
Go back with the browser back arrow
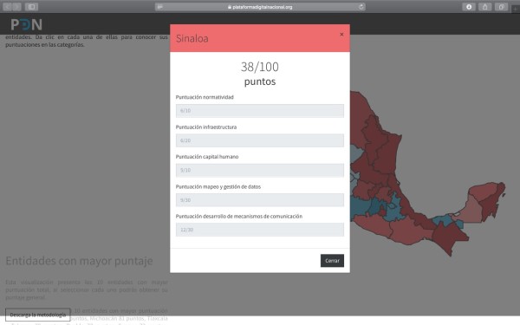pyautogui.click(x=7, y=7)
